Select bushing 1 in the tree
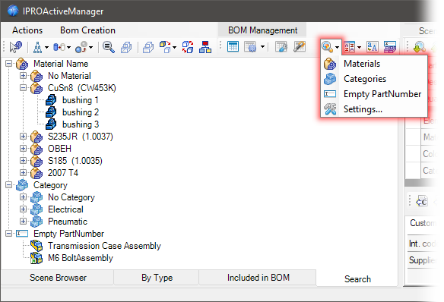This screenshot has height=302, width=444. tap(81, 100)
